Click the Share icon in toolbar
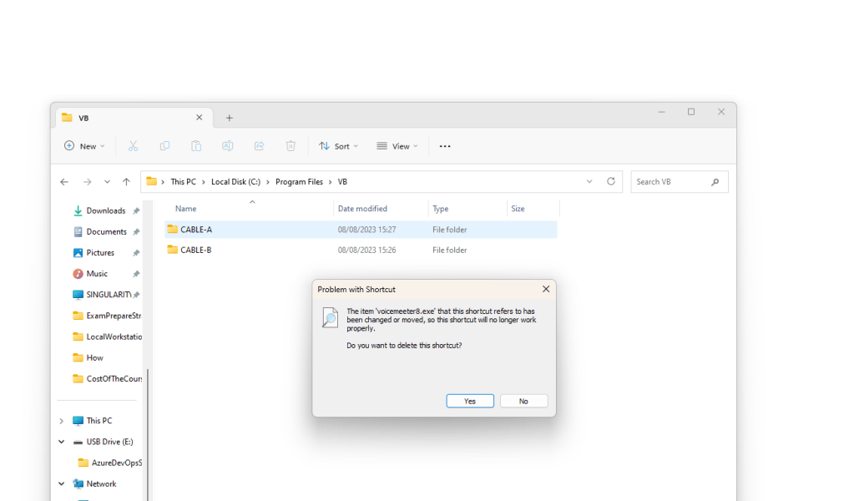Screen dimensions: 854x501 [x=260, y=146]
